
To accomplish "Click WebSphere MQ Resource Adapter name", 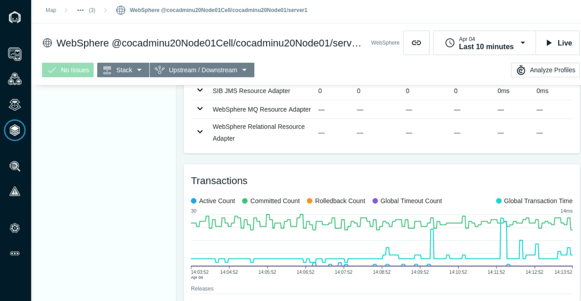I will (262, 109).
